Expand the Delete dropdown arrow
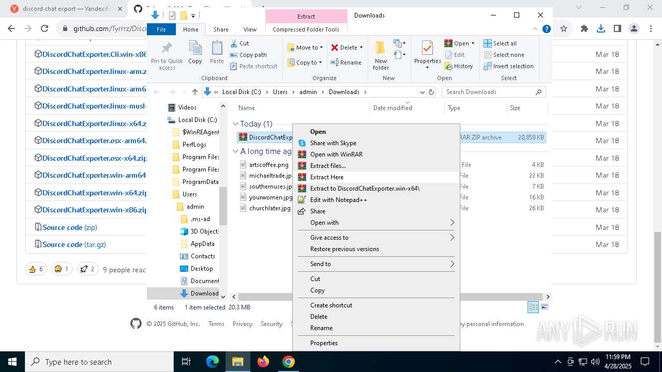 pos(361,48)
